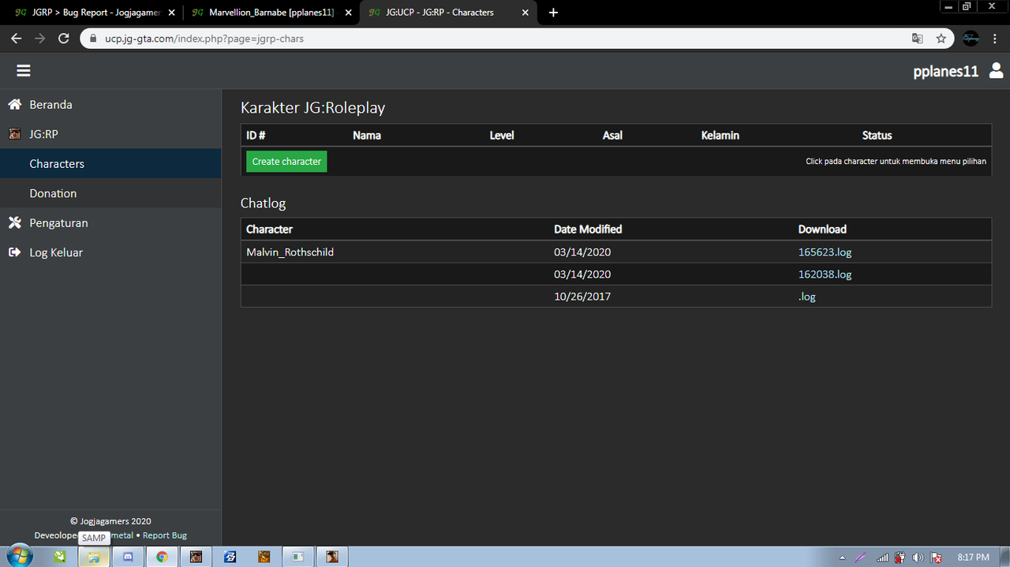Bookmark this page with the star icon
This screenshot has height=567, width=1010.
pyautogui.click(x=941, y=38)
